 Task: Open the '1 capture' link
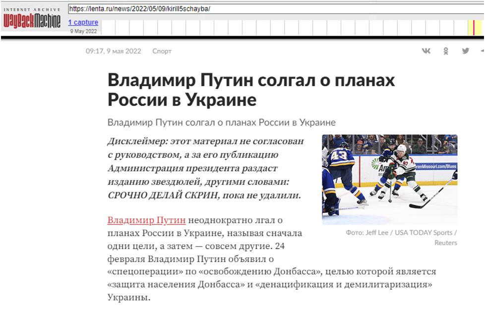click(x=83, y=22)
